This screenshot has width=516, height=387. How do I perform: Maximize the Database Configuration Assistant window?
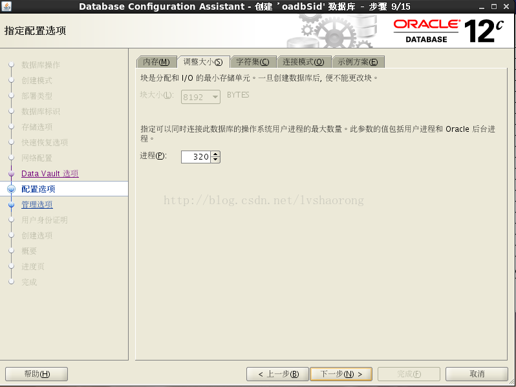(494, 6)
